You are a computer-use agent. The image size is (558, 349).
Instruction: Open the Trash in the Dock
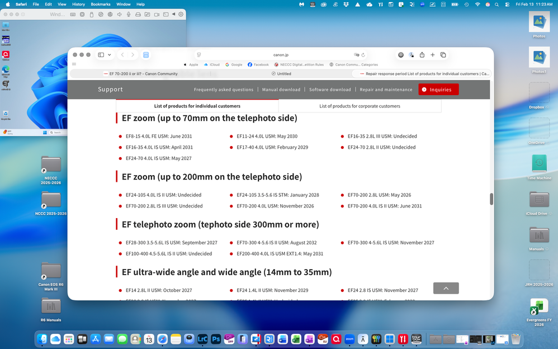516,339
